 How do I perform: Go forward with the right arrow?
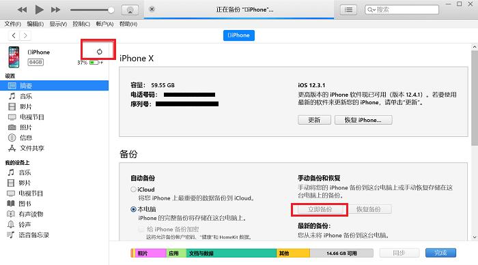(25, 35)
